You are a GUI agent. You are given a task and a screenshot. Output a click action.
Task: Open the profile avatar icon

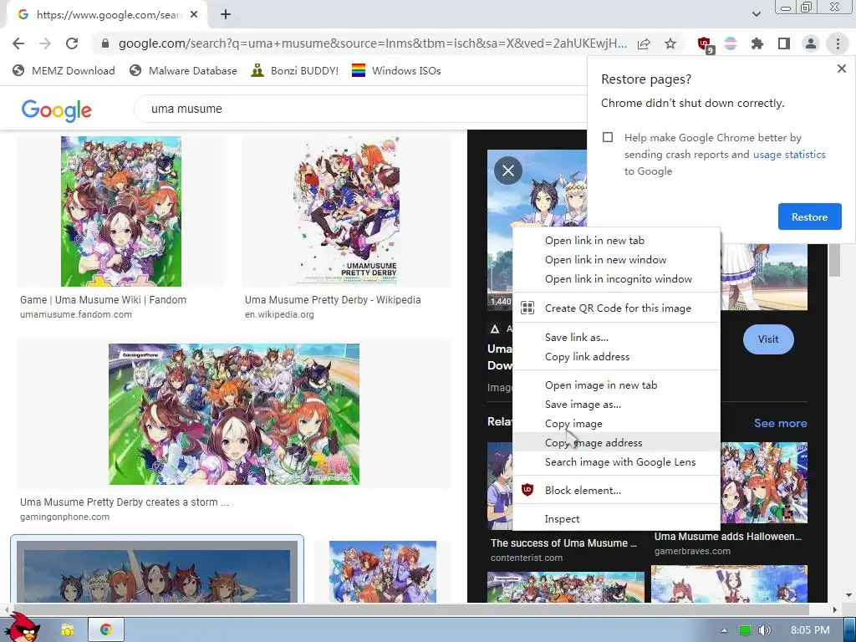click(x=811, y=43)
